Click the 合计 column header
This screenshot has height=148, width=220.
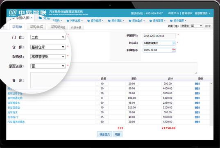point(170,79)
